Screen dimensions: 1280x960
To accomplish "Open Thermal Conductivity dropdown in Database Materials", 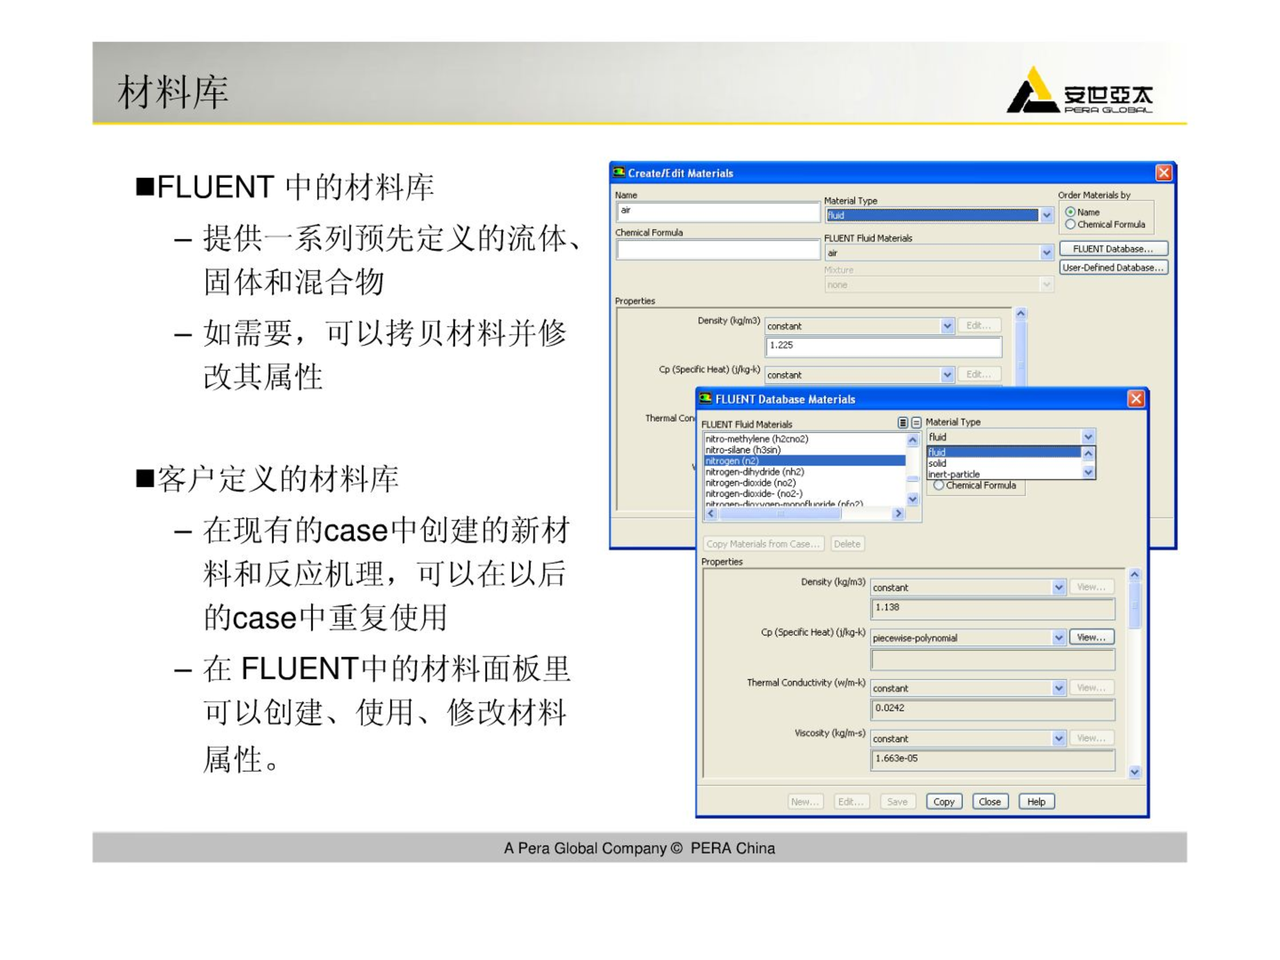I will [1059, 688].
